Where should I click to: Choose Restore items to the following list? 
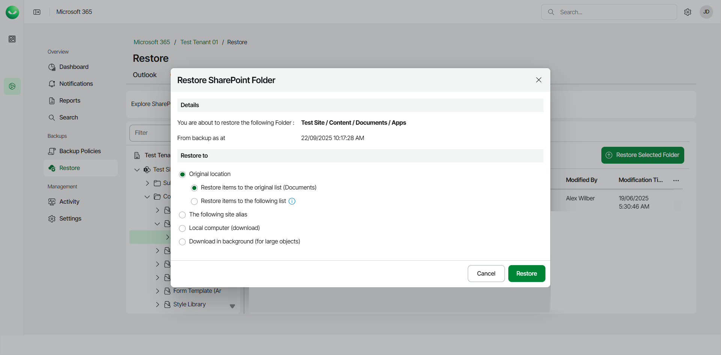click(x=194, y=201)
